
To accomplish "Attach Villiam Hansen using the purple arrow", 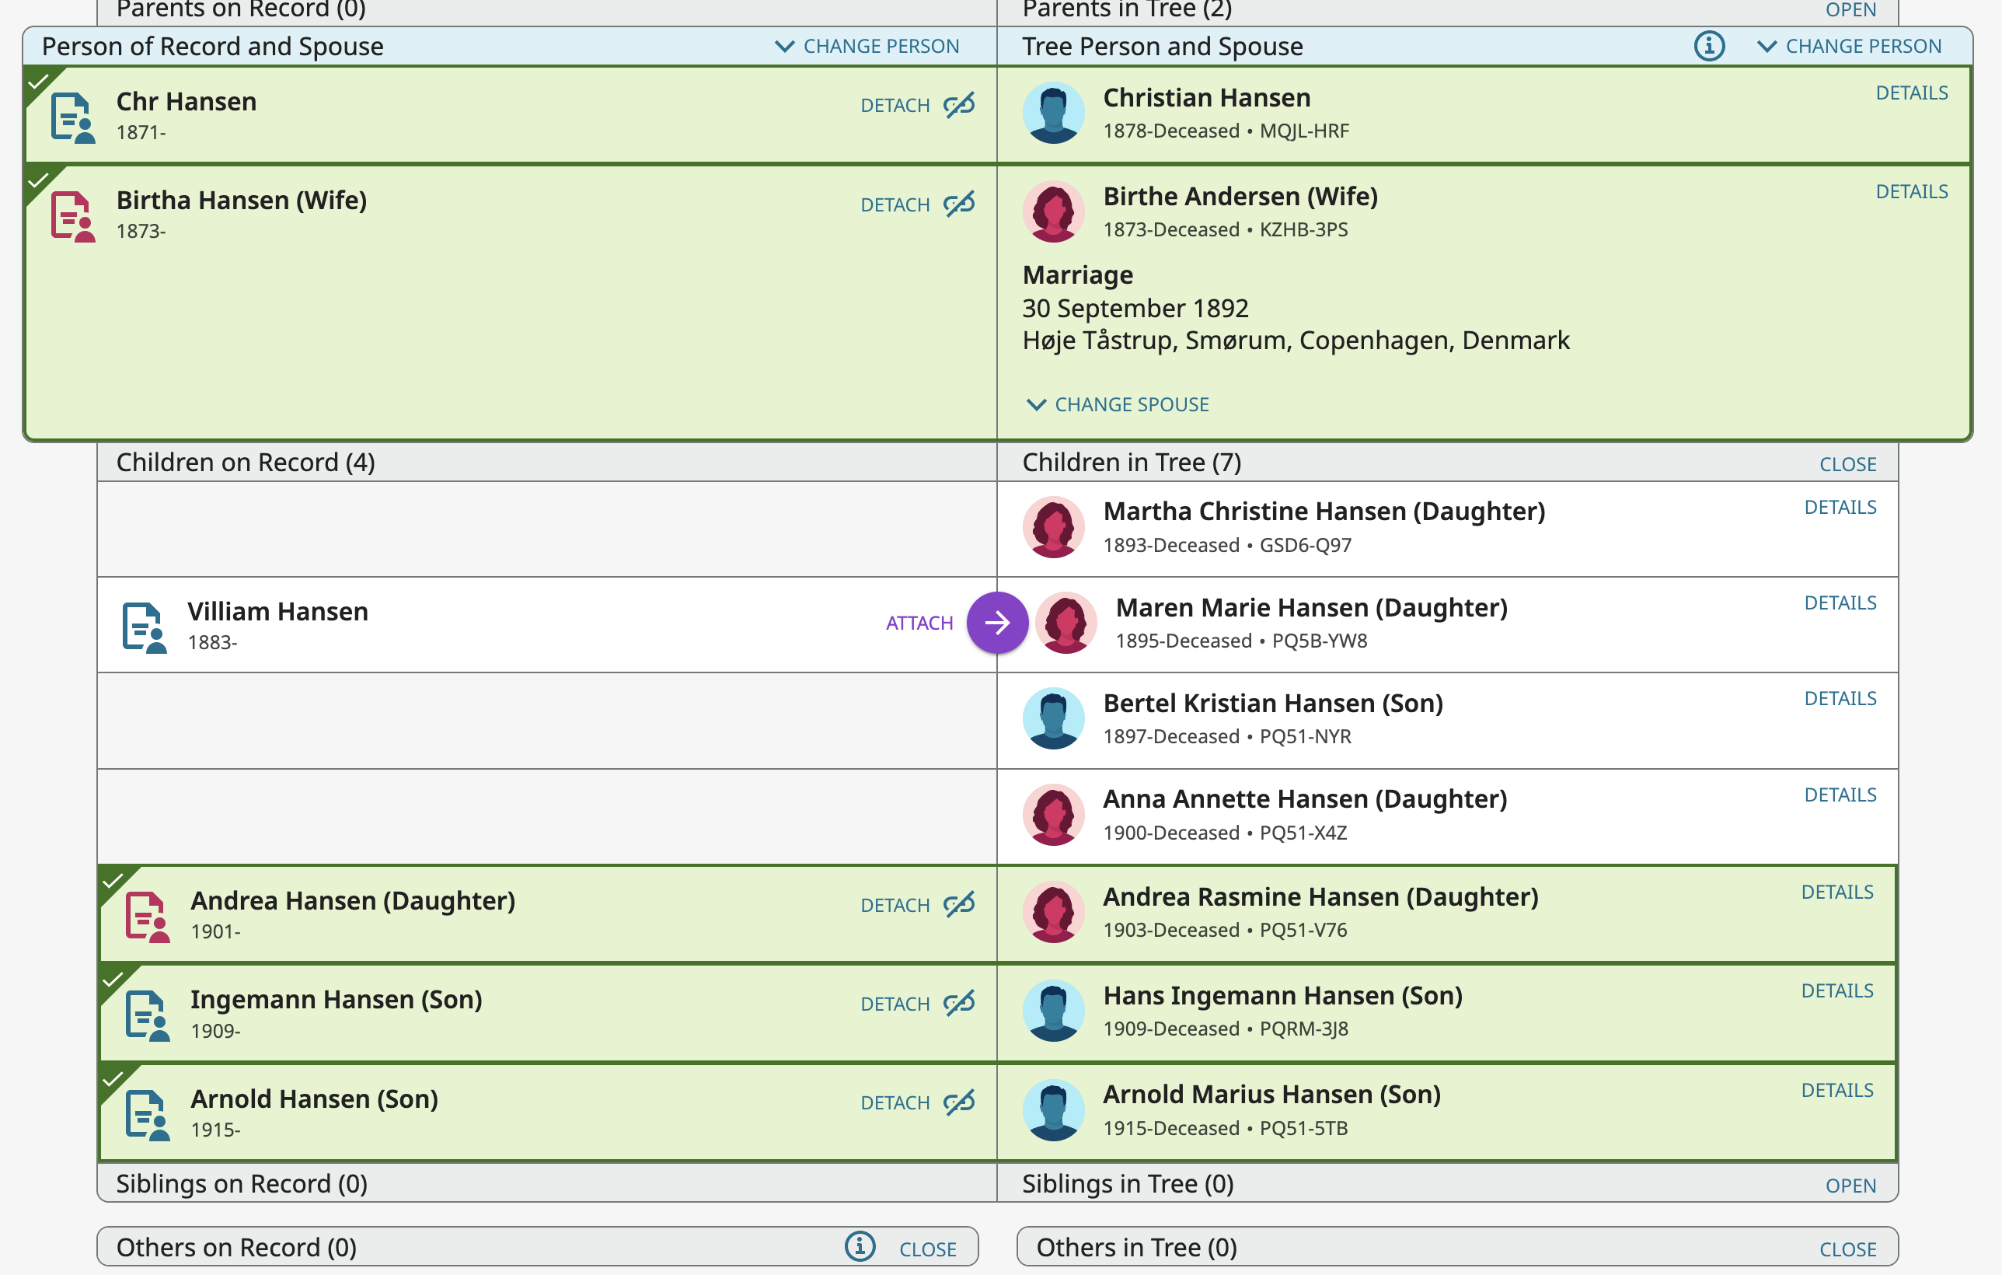I will 998,622.
